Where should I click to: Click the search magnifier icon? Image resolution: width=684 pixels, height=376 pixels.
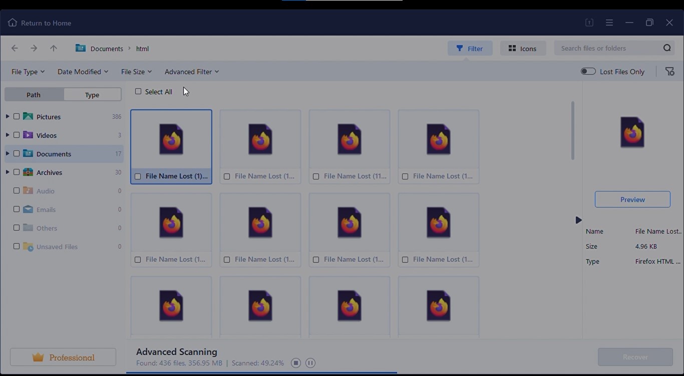(x=667, y=48)
